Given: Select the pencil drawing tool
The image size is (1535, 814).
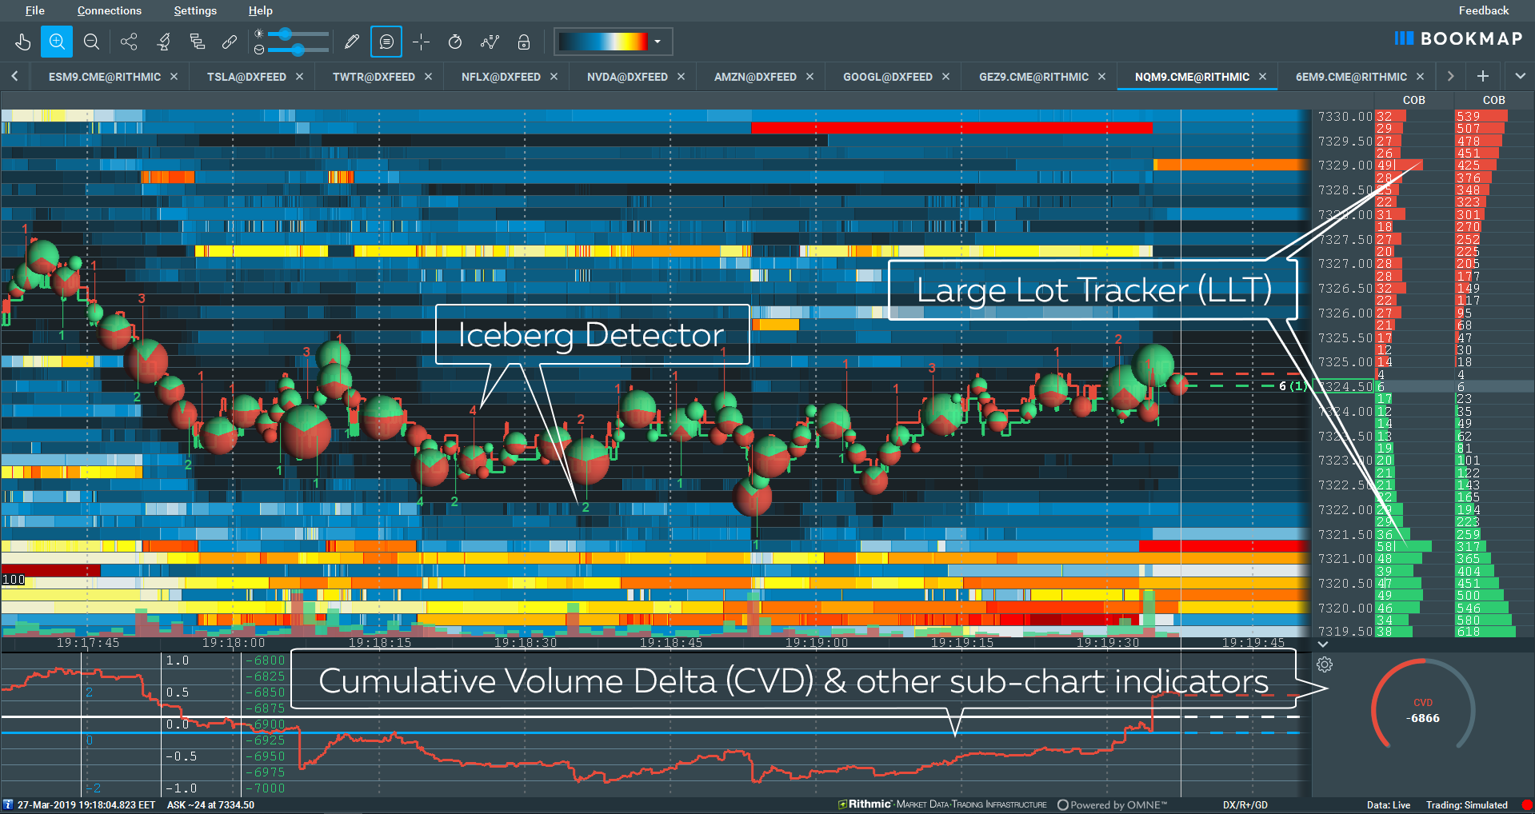Looking at the screenshot, I should coord(351,42).
